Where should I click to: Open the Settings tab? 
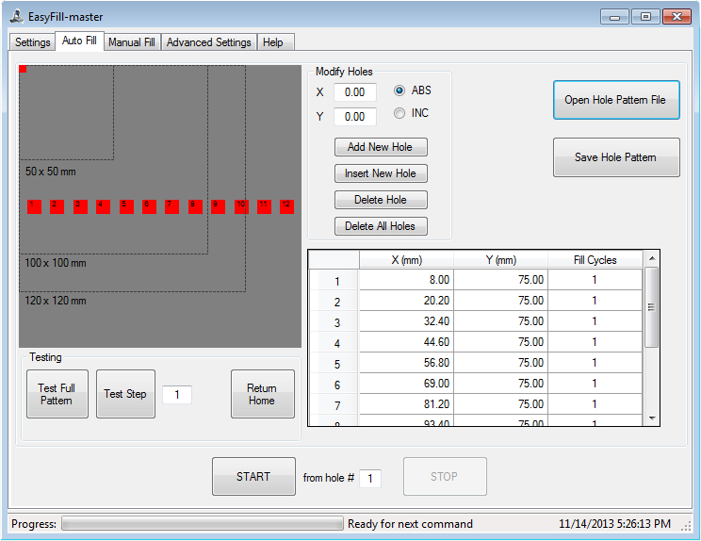[x=32, y=42]
